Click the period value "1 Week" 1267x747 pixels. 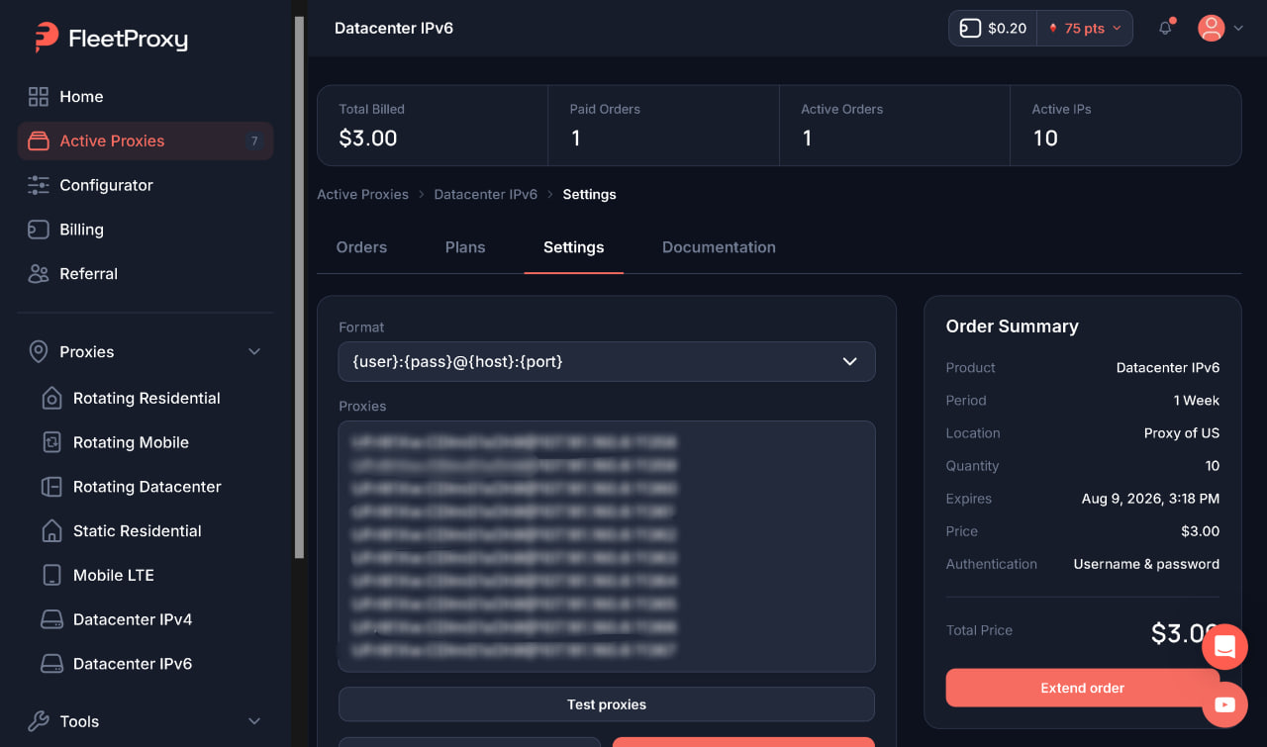(x=1197, y=401)
